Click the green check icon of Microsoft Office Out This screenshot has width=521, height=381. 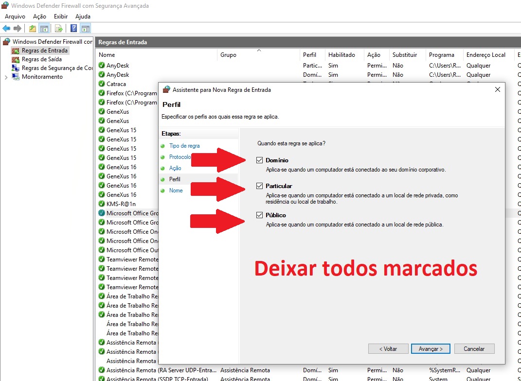tap(102, 250)
